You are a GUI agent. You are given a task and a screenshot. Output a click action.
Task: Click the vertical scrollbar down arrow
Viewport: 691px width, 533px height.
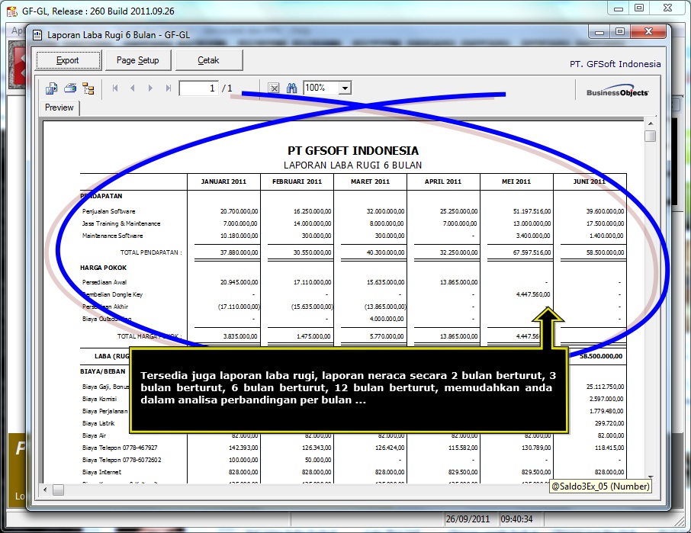(x=651, y=477)
